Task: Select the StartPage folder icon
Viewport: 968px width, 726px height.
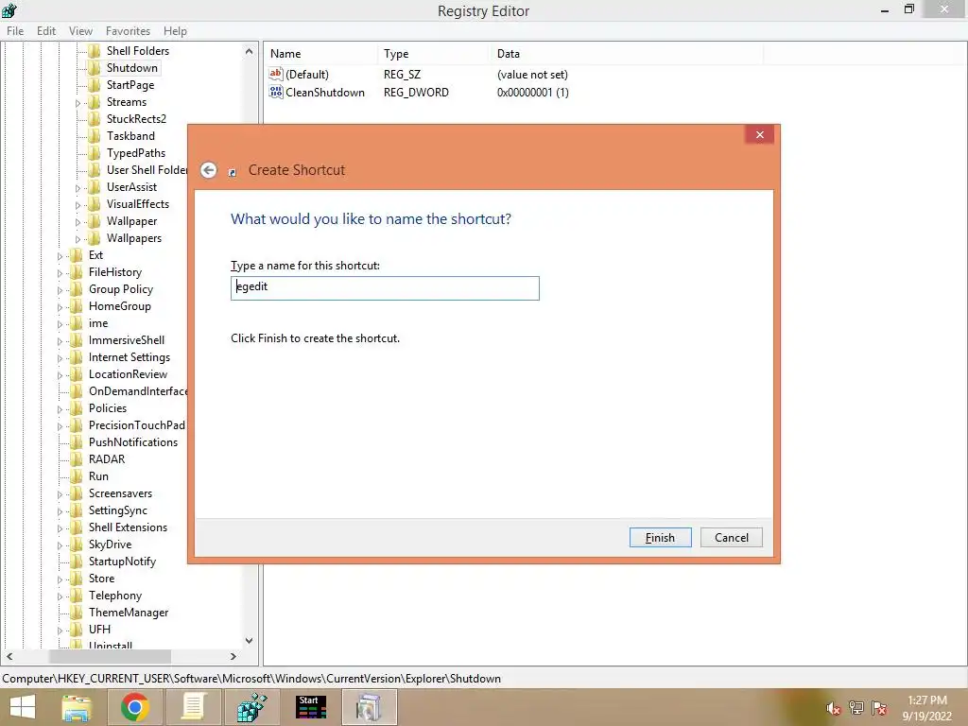Action: (x=94, y=84)
